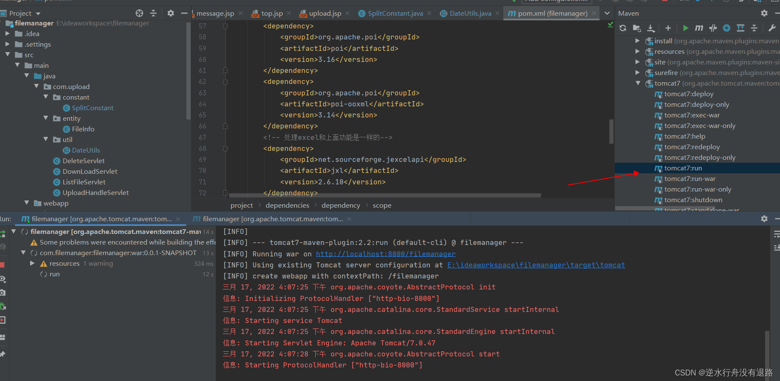Pin the Run tab

pos(3,354)
